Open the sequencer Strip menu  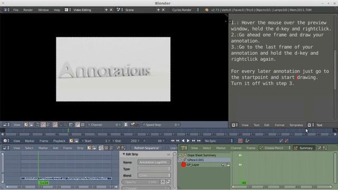coord(80,148)
